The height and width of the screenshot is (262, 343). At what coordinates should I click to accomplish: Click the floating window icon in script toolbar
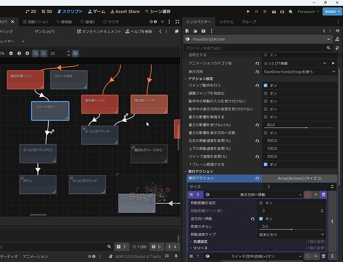[x=176, y=31]
